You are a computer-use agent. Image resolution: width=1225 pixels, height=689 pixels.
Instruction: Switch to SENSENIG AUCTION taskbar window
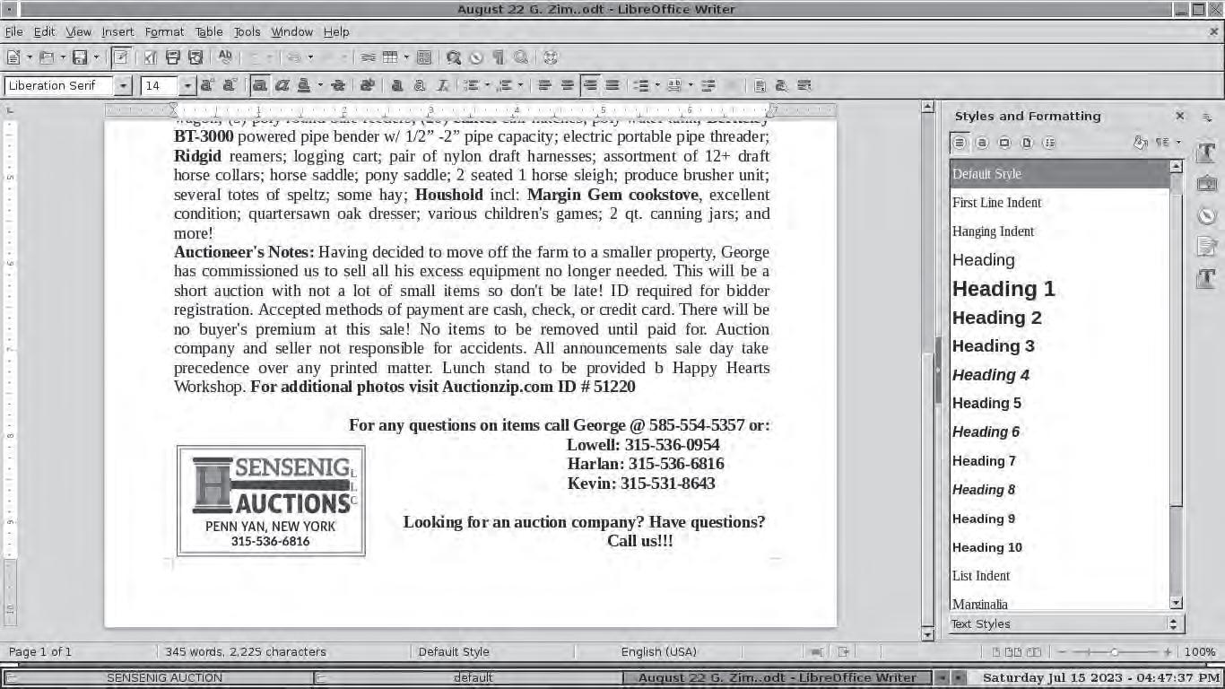point(158,678)
